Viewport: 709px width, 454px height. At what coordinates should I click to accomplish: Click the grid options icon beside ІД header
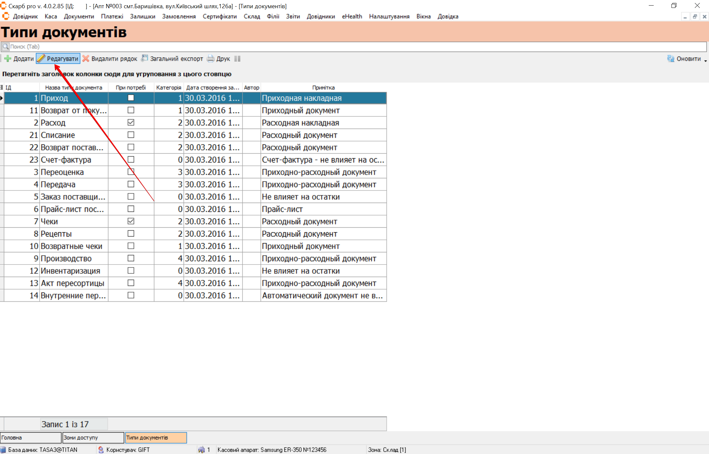point(2,88)
